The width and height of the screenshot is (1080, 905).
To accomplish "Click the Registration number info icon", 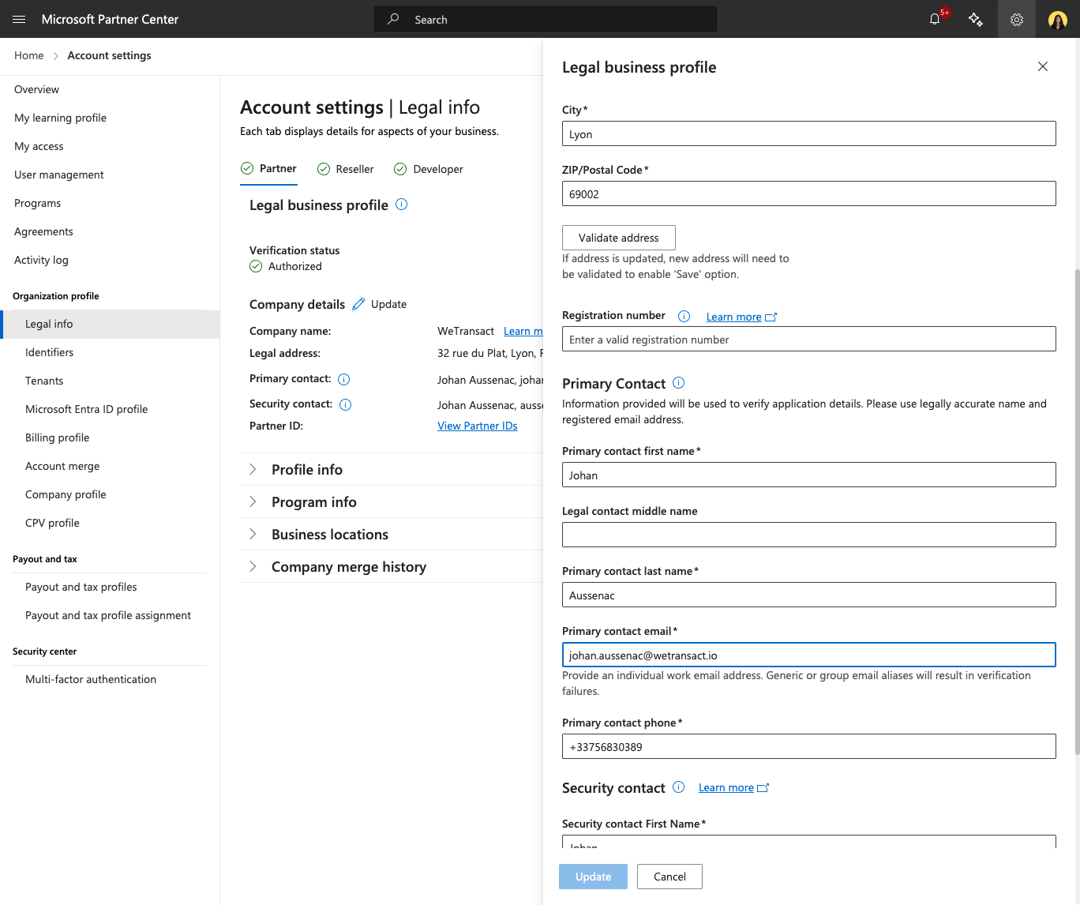I will click(x=684, y=316).
